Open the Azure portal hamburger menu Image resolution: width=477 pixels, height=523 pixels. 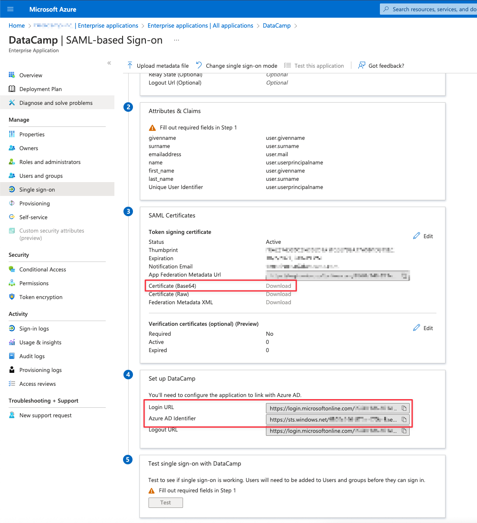point(11,9)
